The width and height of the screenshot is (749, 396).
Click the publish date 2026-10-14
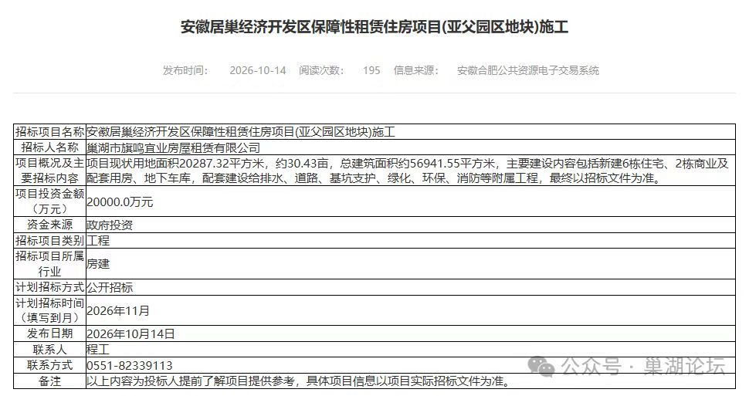tap(257, 71)
